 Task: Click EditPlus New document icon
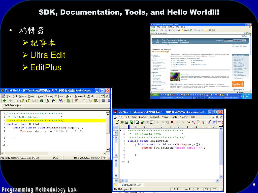(x=117, y=122)
